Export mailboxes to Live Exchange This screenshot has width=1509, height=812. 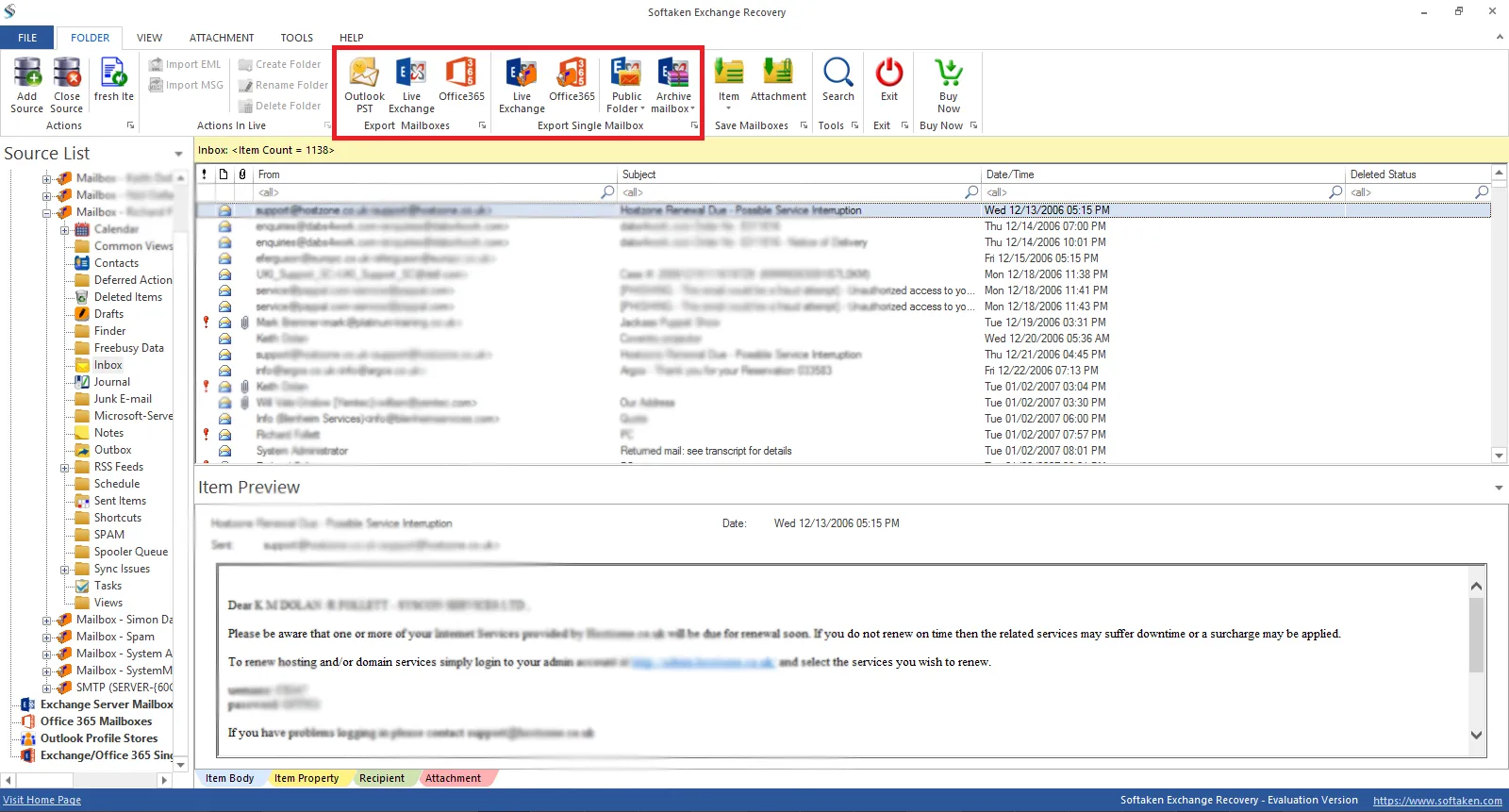point(411,85)
